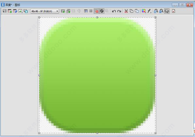
Task: Open the rainbow color adjustments menu
Action: 144,11
